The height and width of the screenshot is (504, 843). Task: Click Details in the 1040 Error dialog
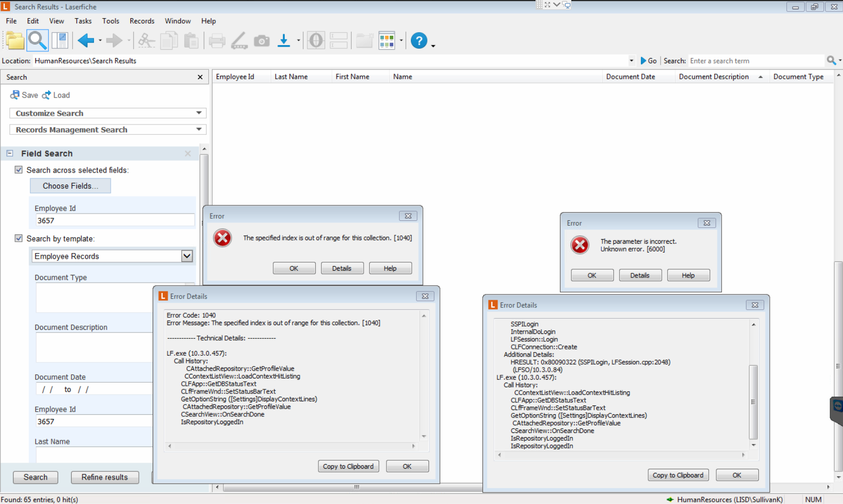click(x=342, y=268)
